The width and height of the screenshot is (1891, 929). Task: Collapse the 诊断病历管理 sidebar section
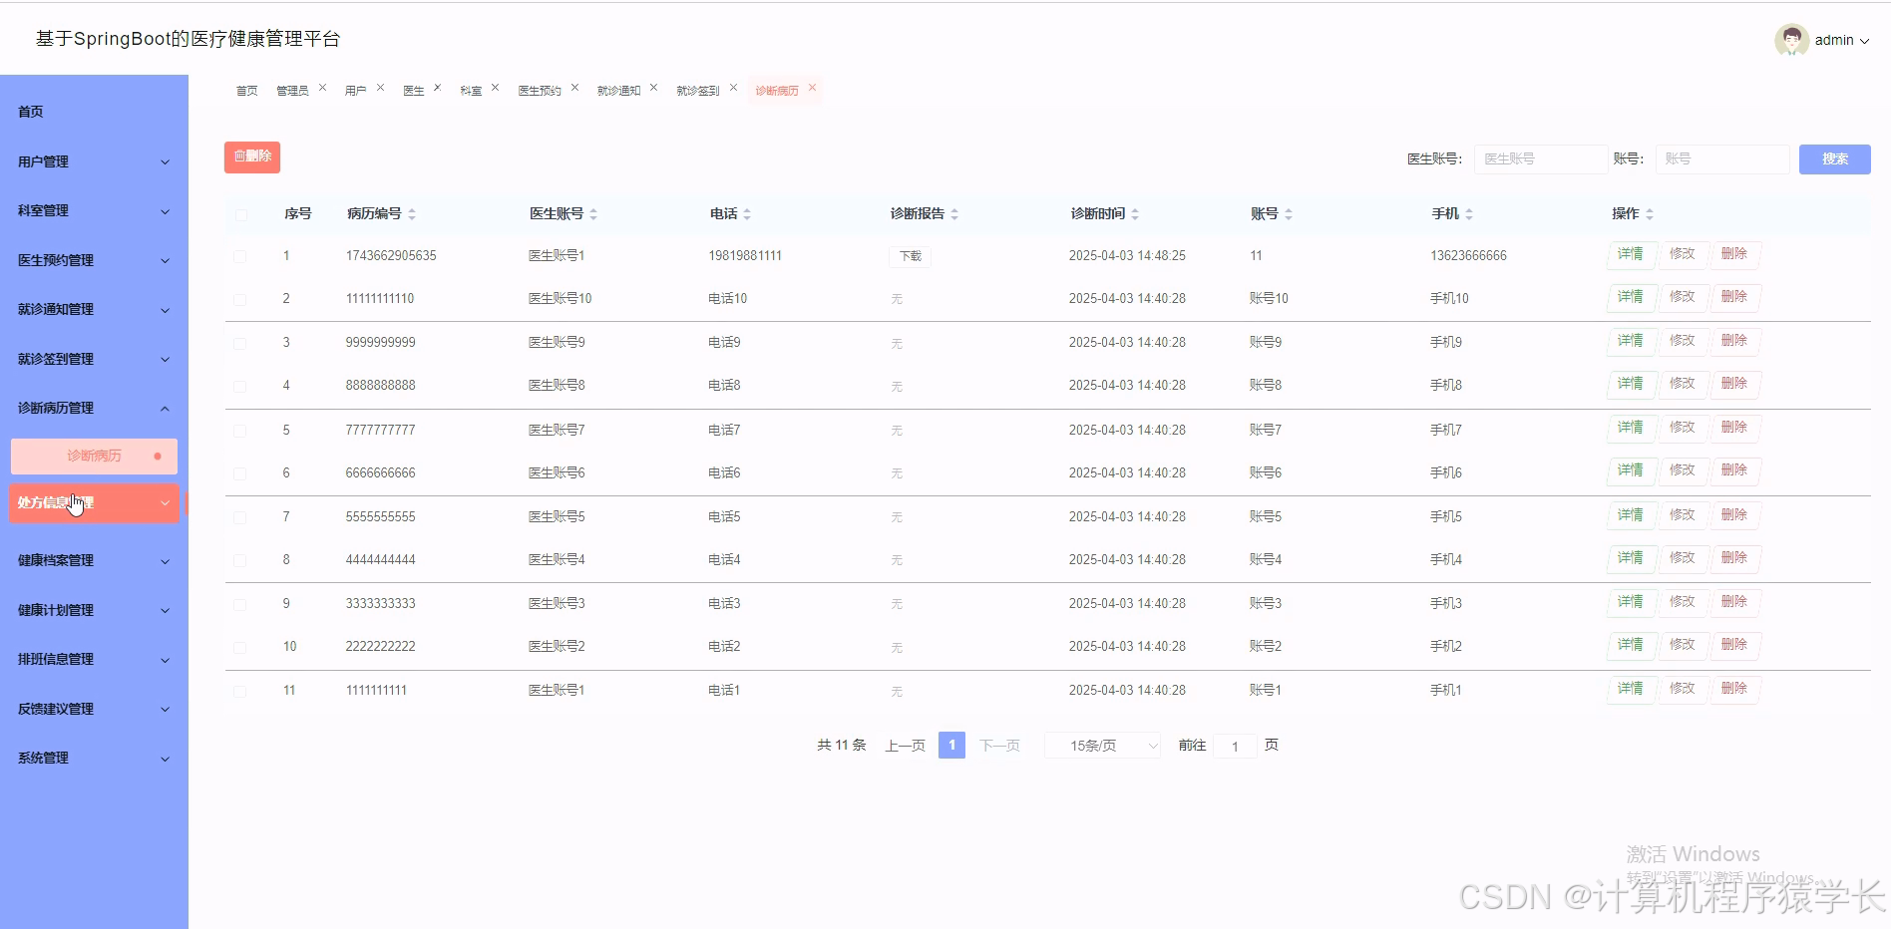[x=94, y=408]
